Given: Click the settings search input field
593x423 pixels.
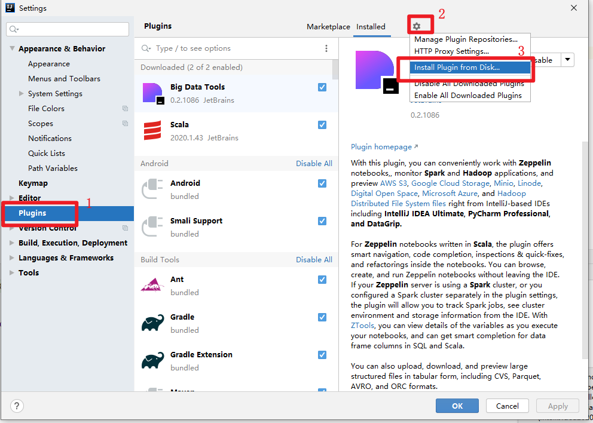Looking at the screenshot, I should click(68, 29).
